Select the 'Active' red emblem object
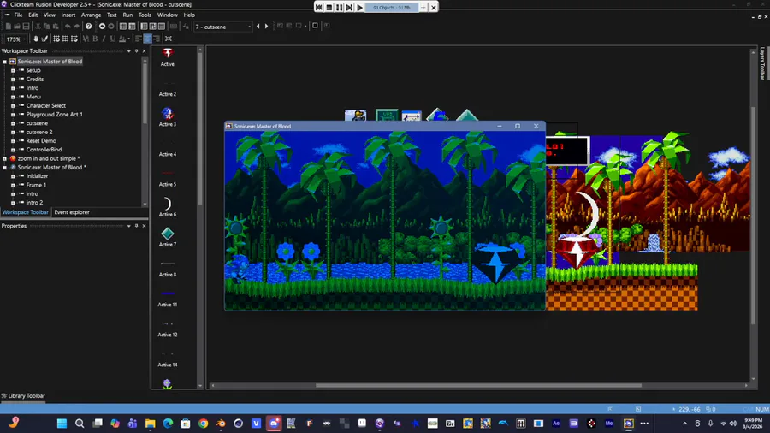 click(168, 57)
